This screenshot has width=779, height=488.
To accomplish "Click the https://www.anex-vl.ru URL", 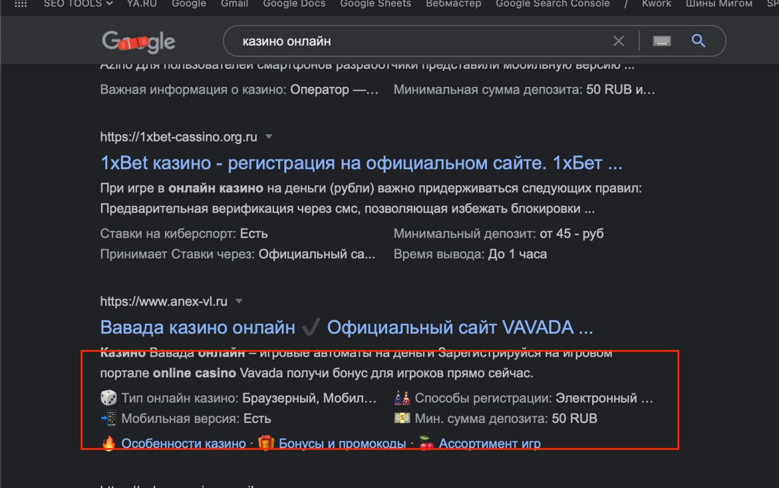I will [164, 301].
